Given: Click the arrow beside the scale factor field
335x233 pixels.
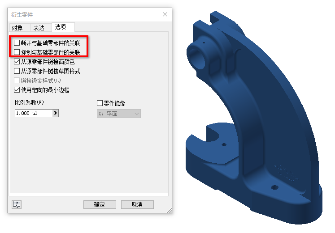Looking at the screenshot, I should pyautogui.click(x=56, y=113).
